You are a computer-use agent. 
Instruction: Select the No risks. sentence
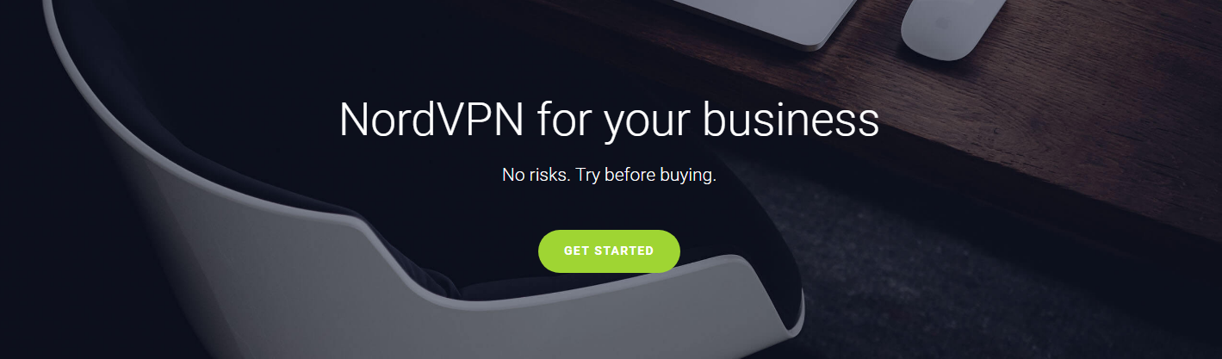tap(534, 176)
